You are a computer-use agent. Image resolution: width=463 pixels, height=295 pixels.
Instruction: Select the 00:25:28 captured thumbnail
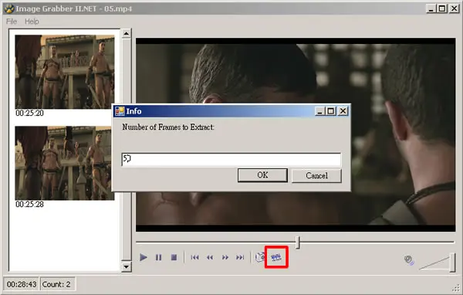65,163
